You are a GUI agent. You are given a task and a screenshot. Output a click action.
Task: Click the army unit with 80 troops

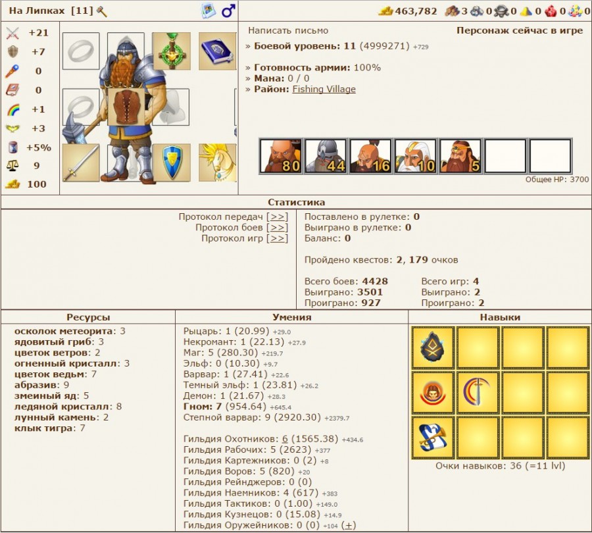click(282, 156)
